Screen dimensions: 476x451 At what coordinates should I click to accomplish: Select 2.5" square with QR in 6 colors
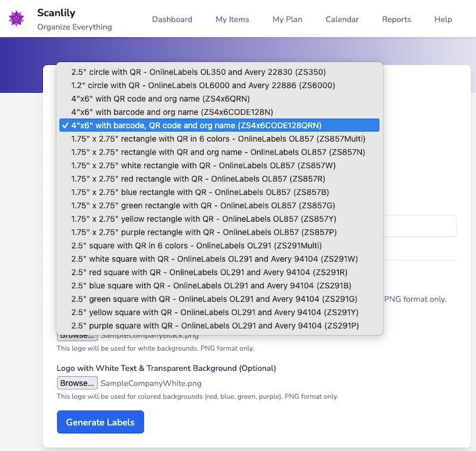[x=196, y=245]
